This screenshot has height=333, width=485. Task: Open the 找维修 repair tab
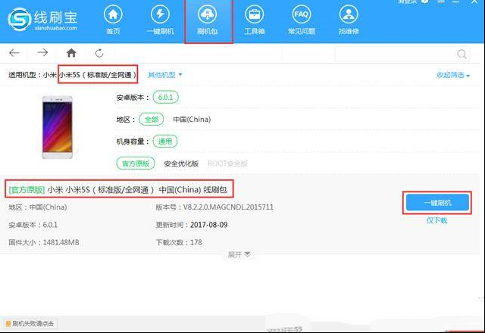click(x=349, y=20)
